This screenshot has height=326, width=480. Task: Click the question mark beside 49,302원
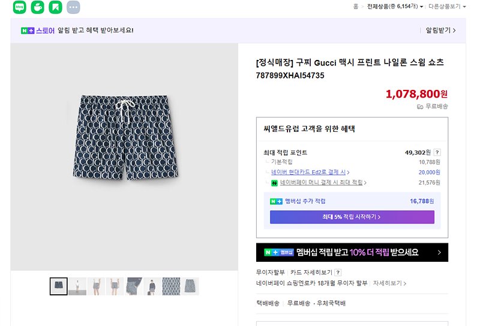(x=437, y=152)
